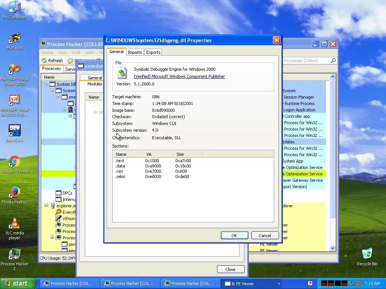Click the DPCs process icon in tree

click(58, 193)
